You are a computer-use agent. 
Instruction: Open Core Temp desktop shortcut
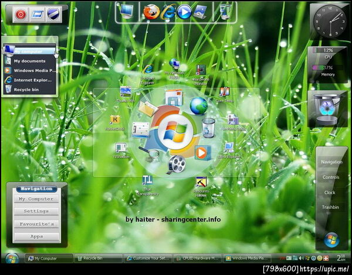coord(224,95)
